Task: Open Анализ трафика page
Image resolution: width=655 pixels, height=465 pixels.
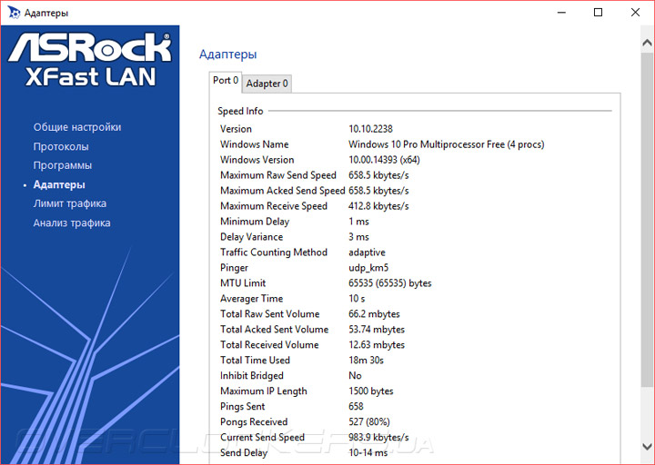Action: pyautogui.click(x=72, y=223)
